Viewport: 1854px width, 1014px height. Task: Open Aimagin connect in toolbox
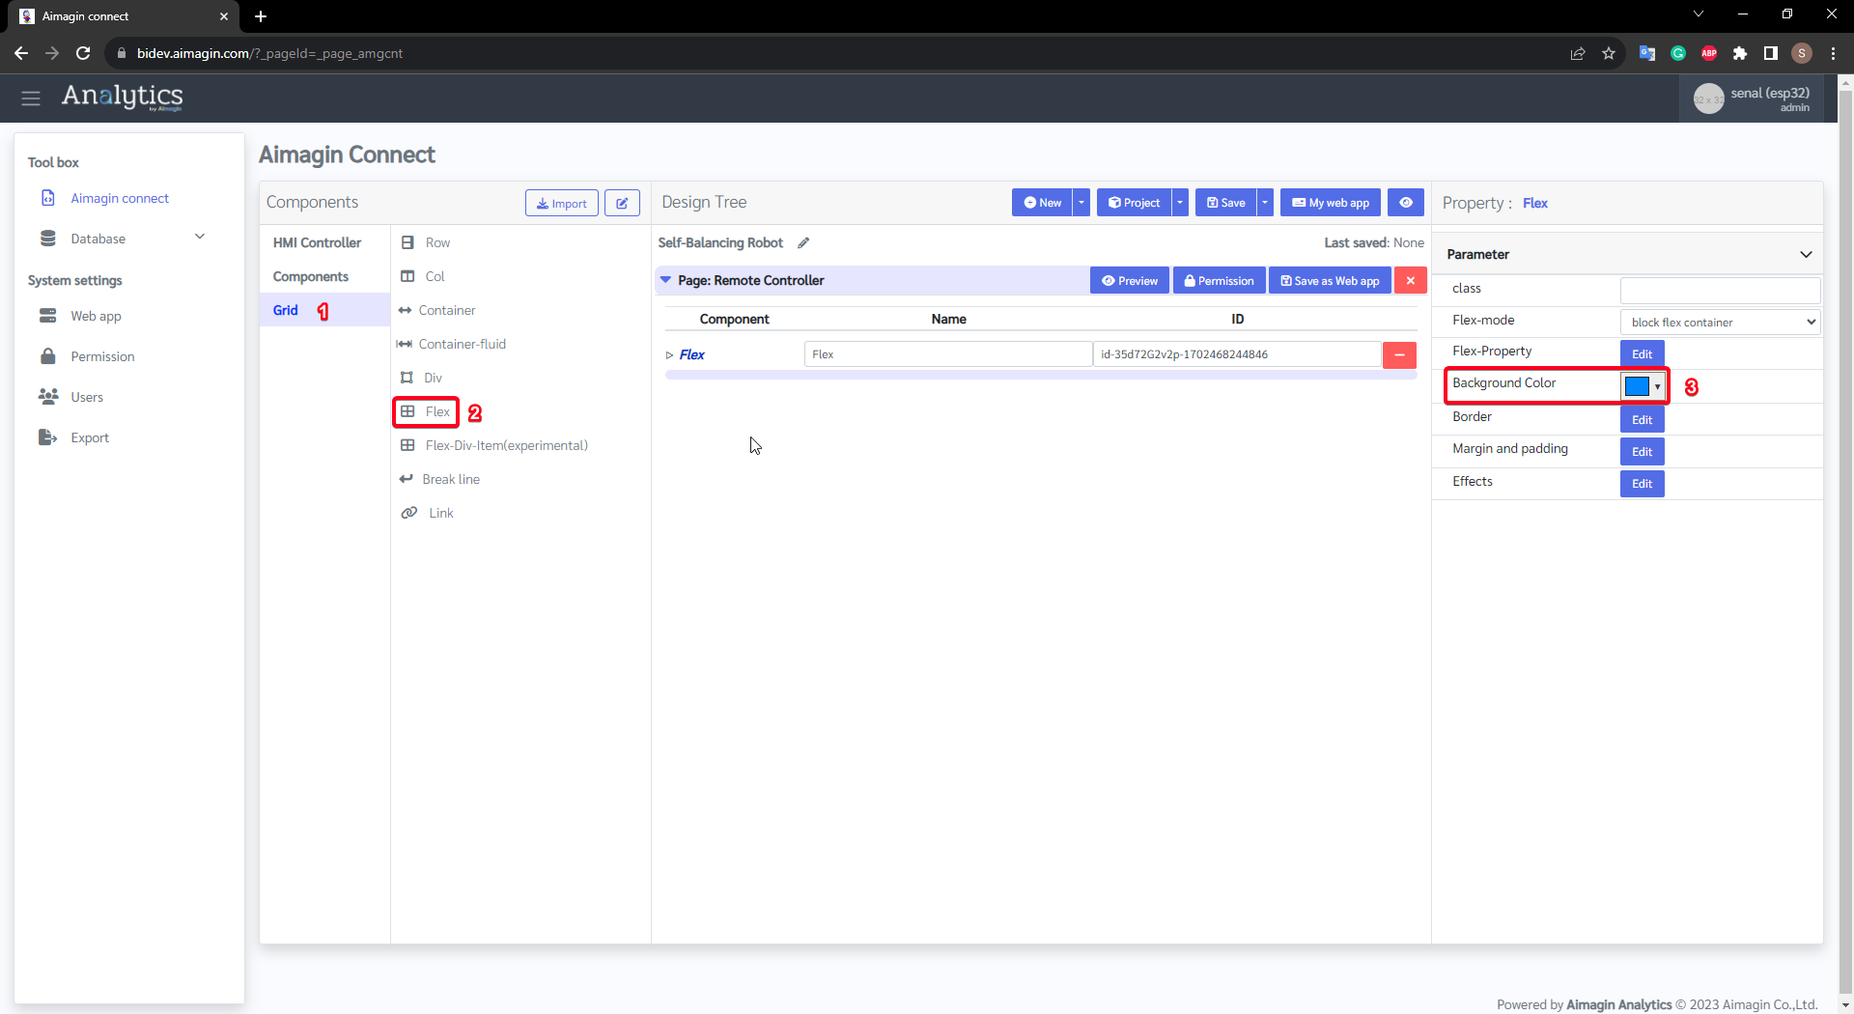[x=120, y=198]
